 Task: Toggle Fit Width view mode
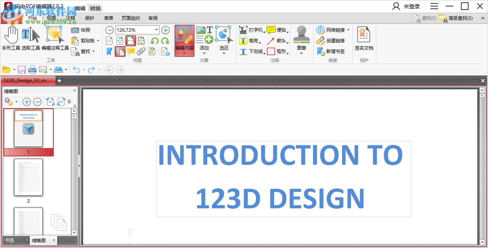pyautogui.click(x=131, y=41)
